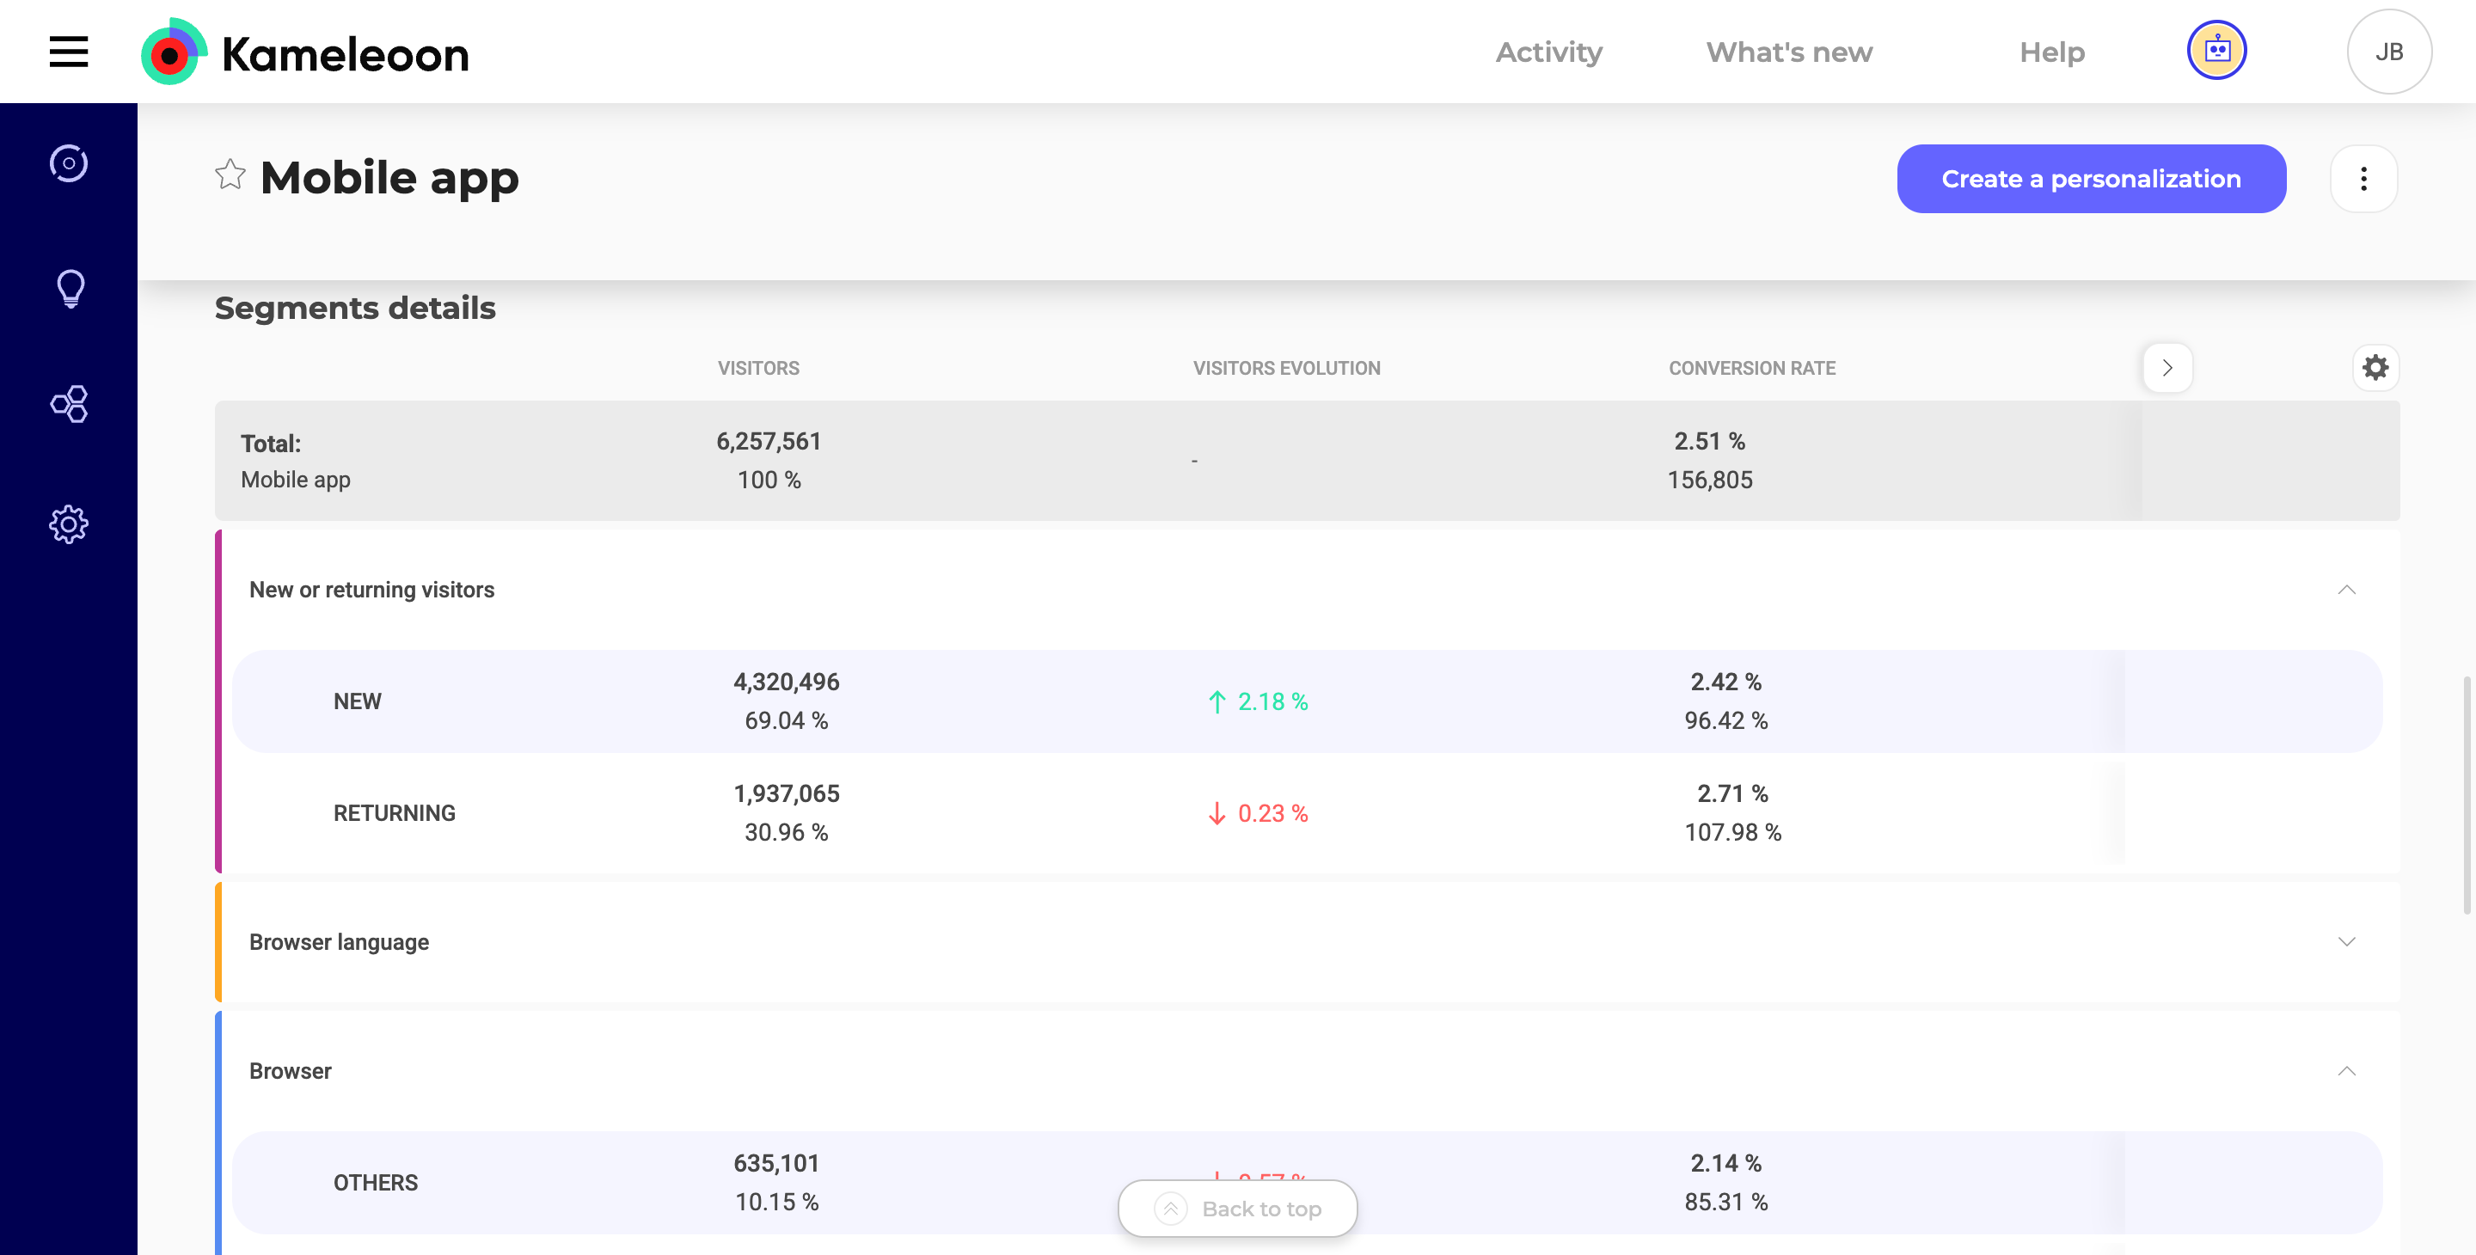Favorite the Mobile app segment star
Image resolution: width=2476 pixels, height=1255 pixels.
click(x=230, y=174)
